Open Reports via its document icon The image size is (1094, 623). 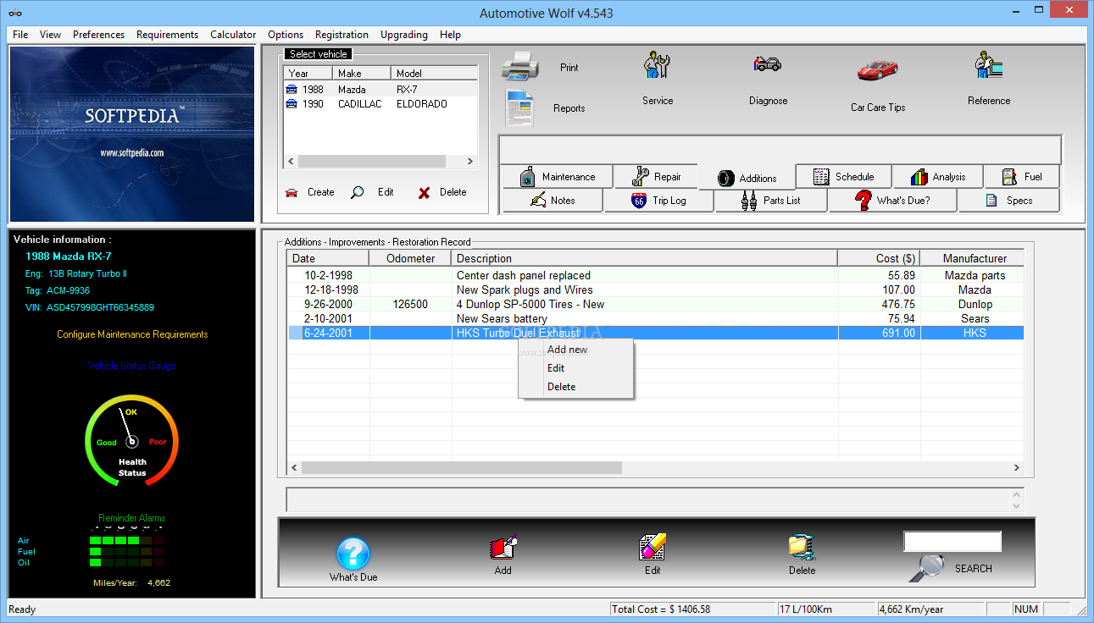coord(520,108)
